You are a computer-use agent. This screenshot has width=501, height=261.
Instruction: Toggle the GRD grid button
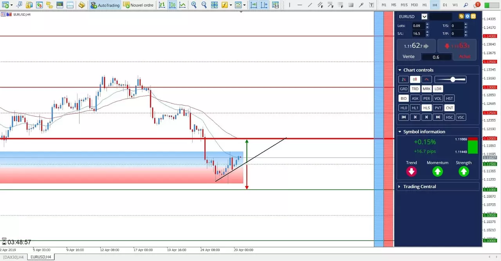404,89
